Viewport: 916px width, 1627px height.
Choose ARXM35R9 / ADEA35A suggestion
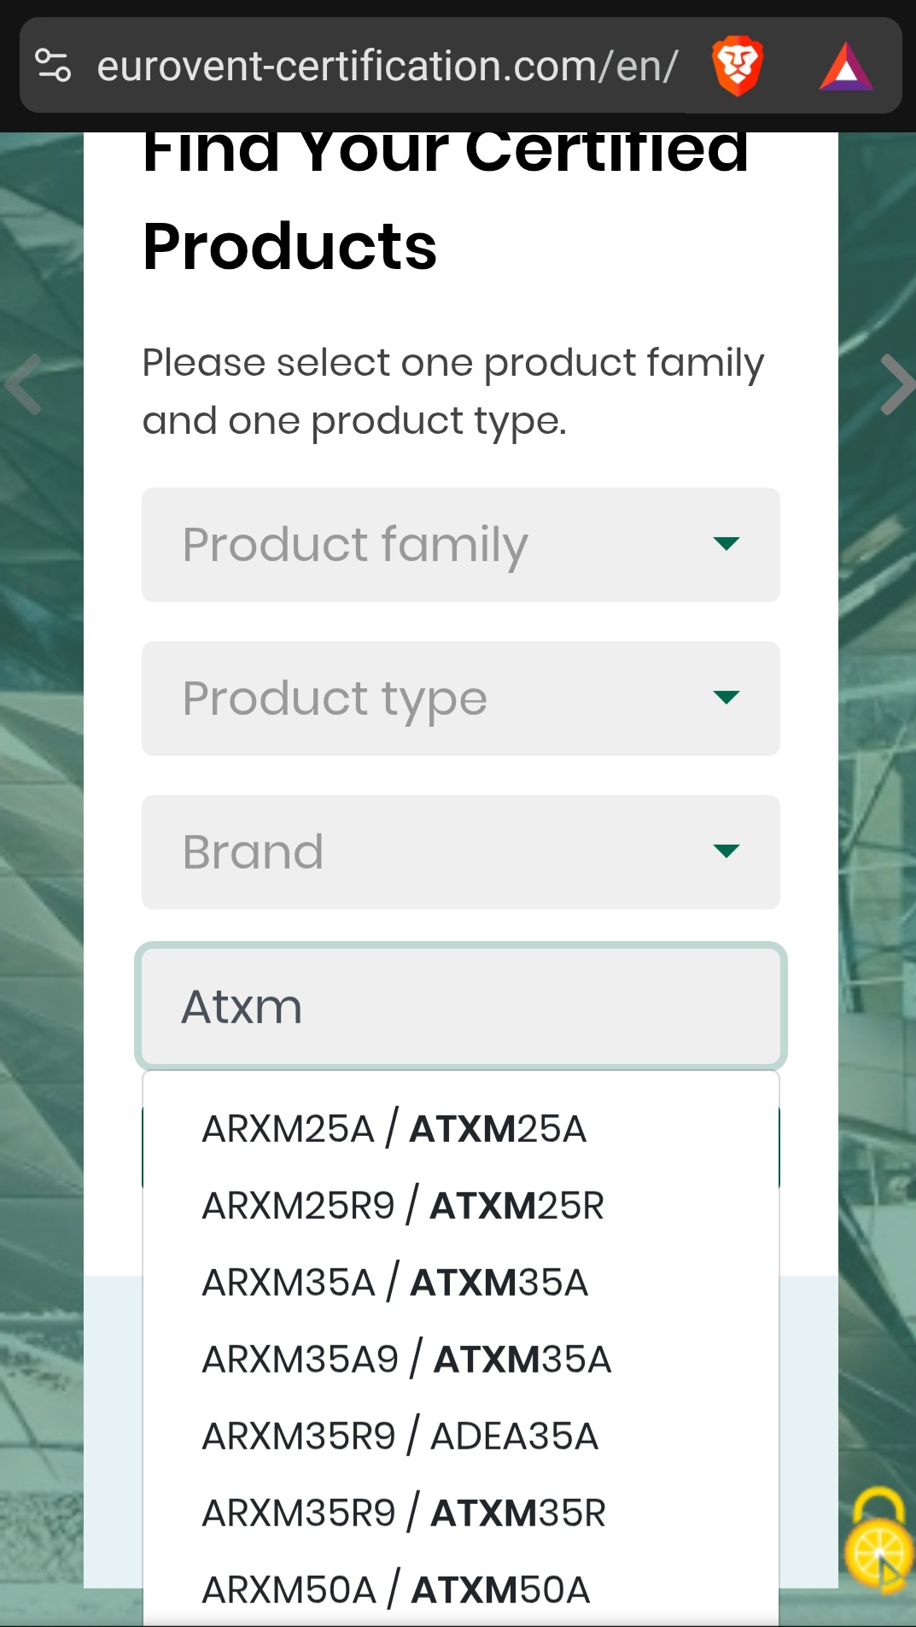click(x=400, y=1437)
